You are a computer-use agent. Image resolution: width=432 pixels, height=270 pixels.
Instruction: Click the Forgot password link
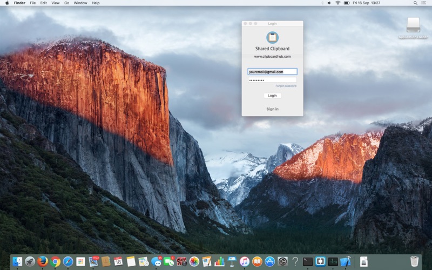[286, 86]
